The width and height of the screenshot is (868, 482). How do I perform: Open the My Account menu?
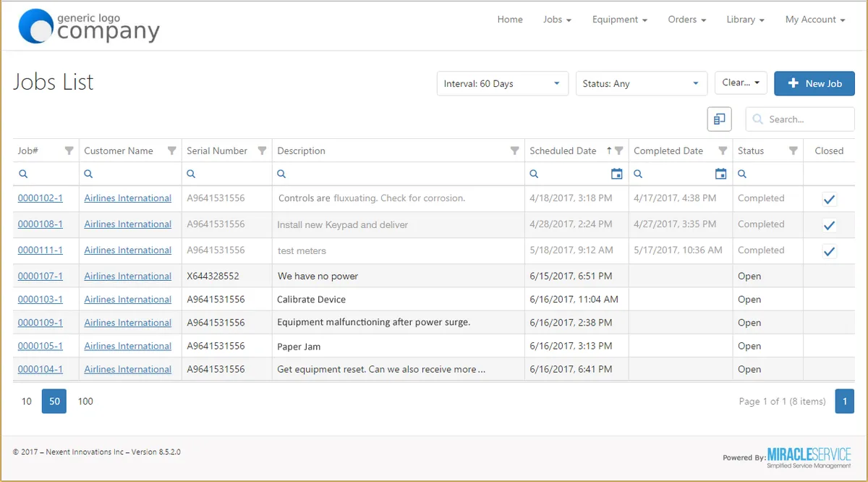[x=814, y=20]
